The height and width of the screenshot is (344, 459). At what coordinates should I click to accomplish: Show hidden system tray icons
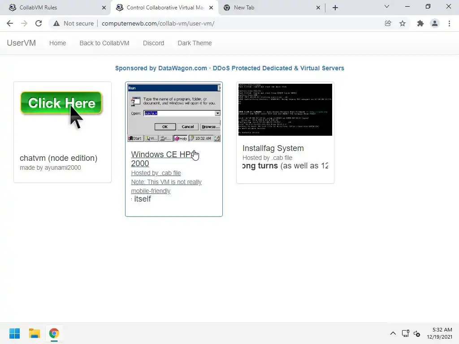(x=393, y=333)
